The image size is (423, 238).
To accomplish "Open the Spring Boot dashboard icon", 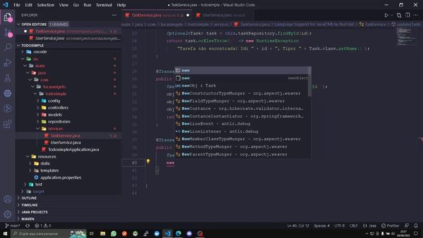I will click(x=7, y=93).
